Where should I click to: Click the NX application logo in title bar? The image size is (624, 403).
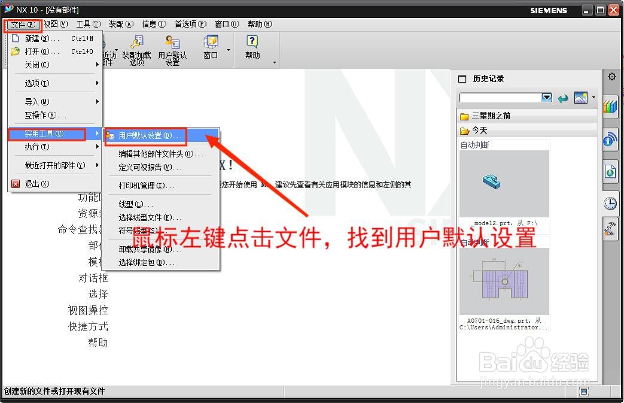click(9, 9)
